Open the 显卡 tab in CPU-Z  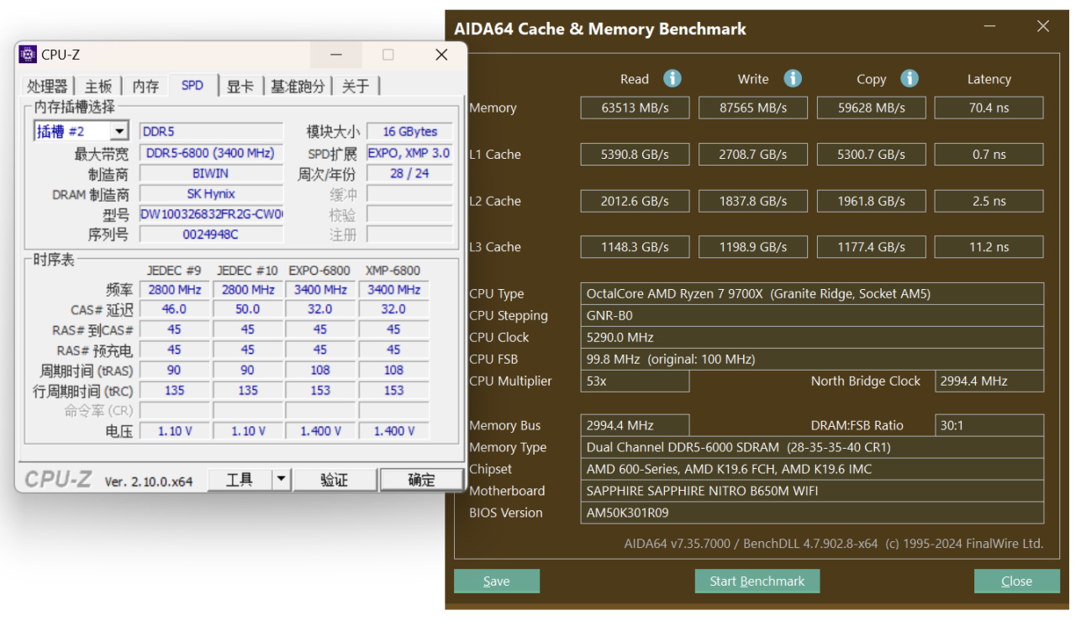pos(240,86)
